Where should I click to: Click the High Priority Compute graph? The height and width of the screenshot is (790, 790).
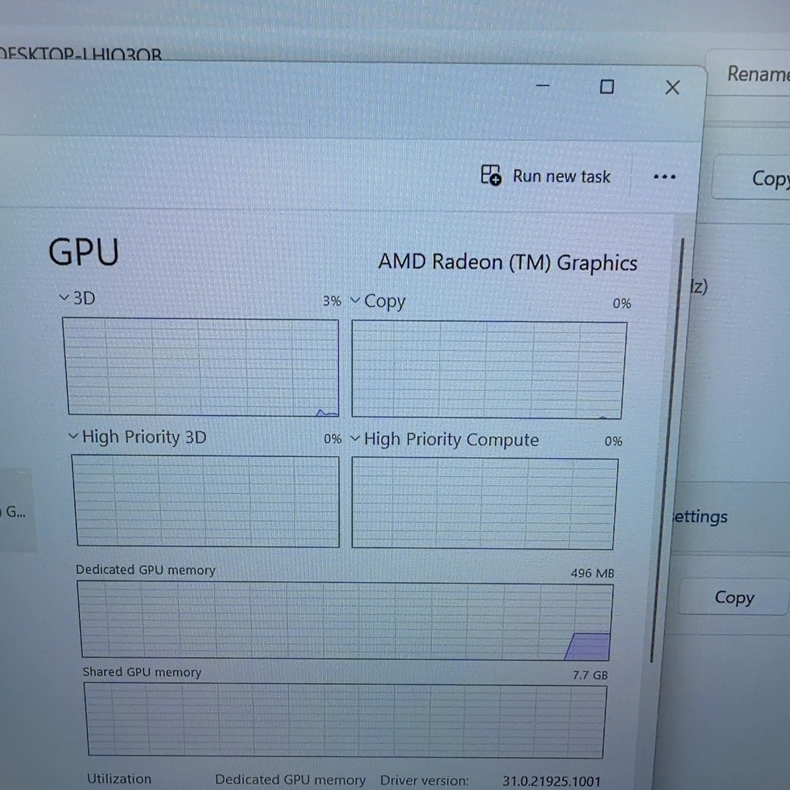[485, 504]
